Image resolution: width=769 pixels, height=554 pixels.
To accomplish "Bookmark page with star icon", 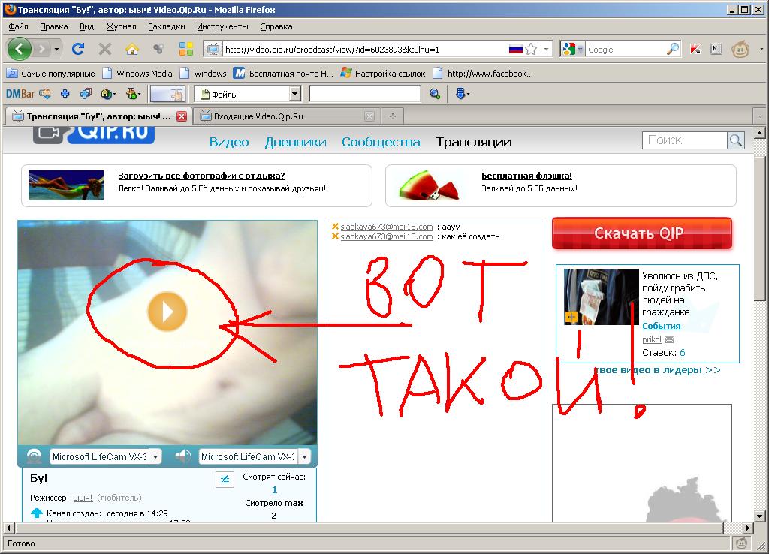I will [x=531, y=49].
